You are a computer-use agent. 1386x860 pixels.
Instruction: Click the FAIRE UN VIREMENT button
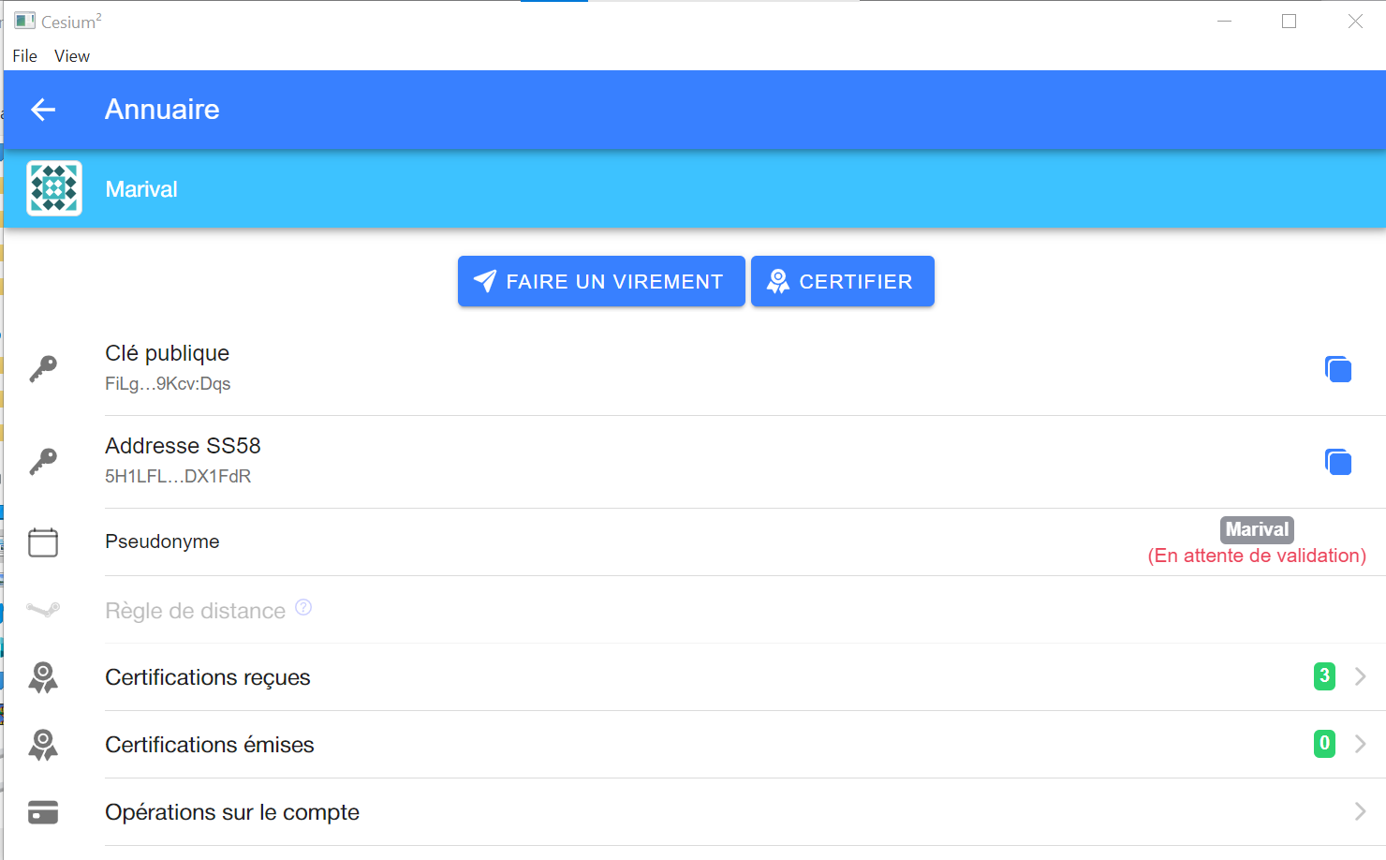pos(601,281)
